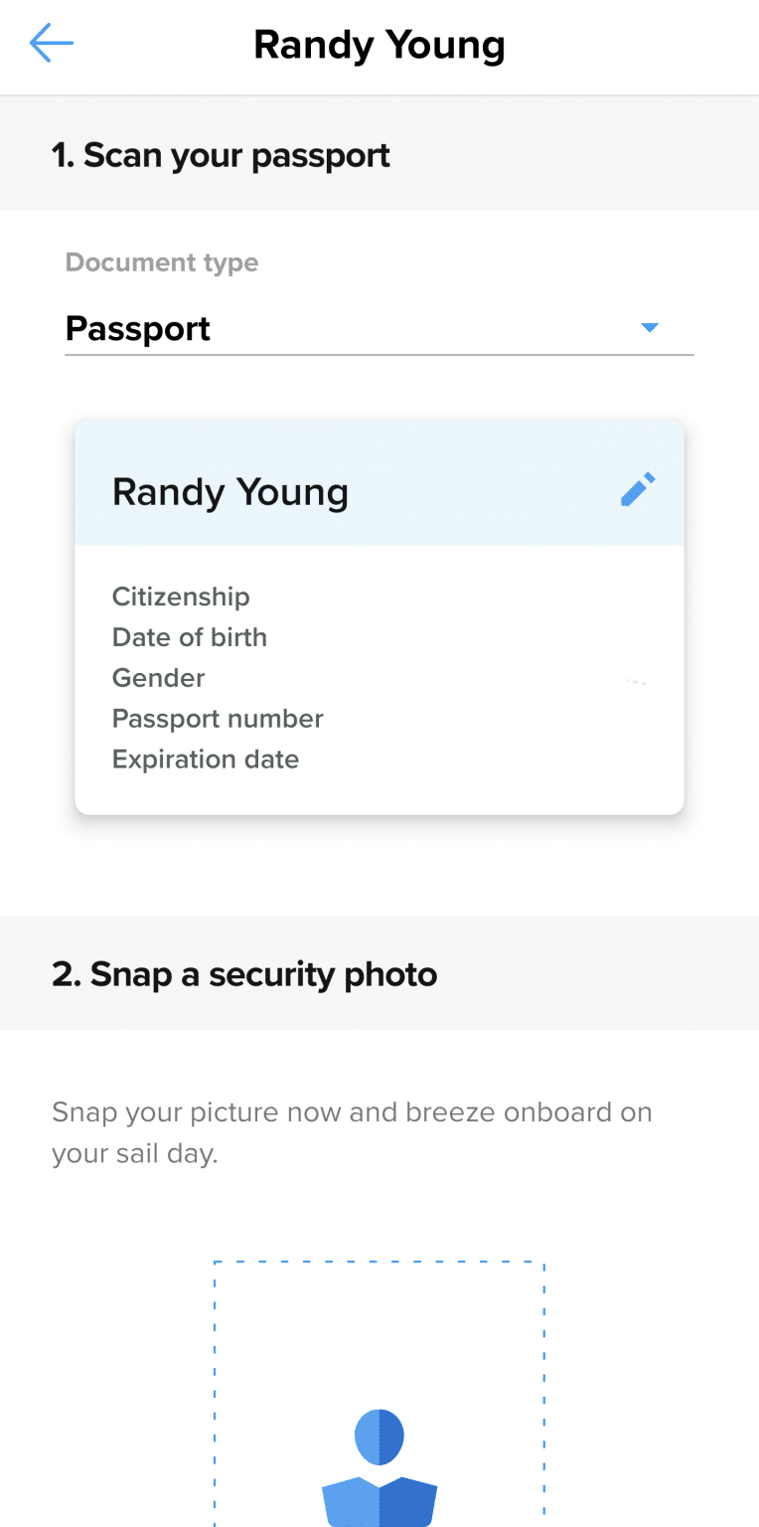This screenshot has width=759, height=1527.
Task: Open the Document type dropdown
Action: pyautogui.click(x=378, y=328)
